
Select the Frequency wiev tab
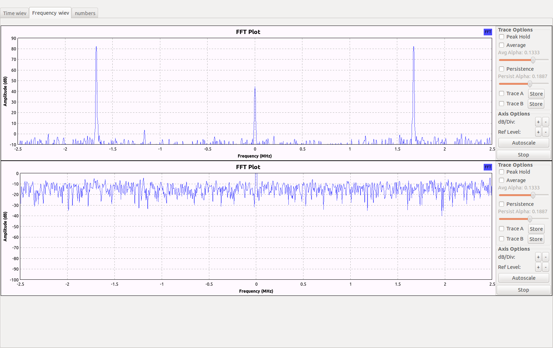[x=50, y=13]
